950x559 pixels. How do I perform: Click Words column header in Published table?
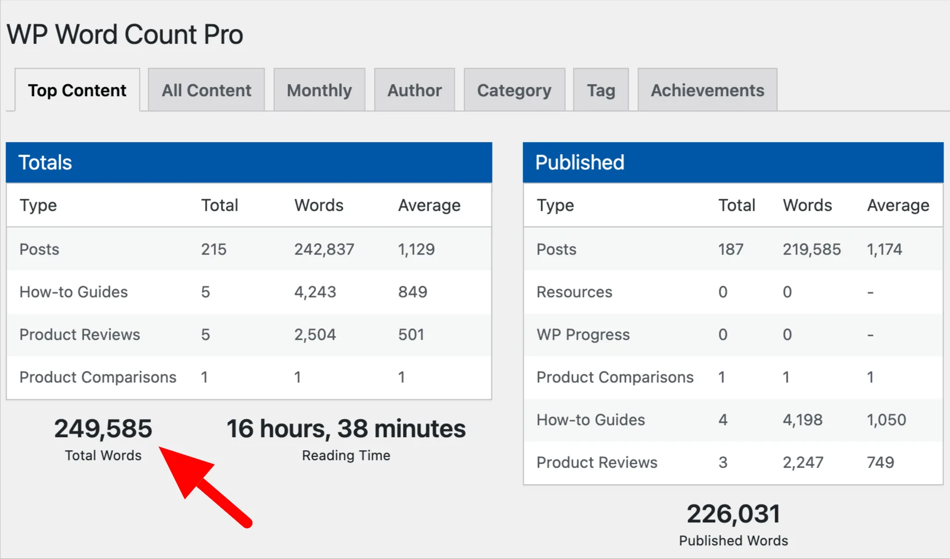pos(807,205)
